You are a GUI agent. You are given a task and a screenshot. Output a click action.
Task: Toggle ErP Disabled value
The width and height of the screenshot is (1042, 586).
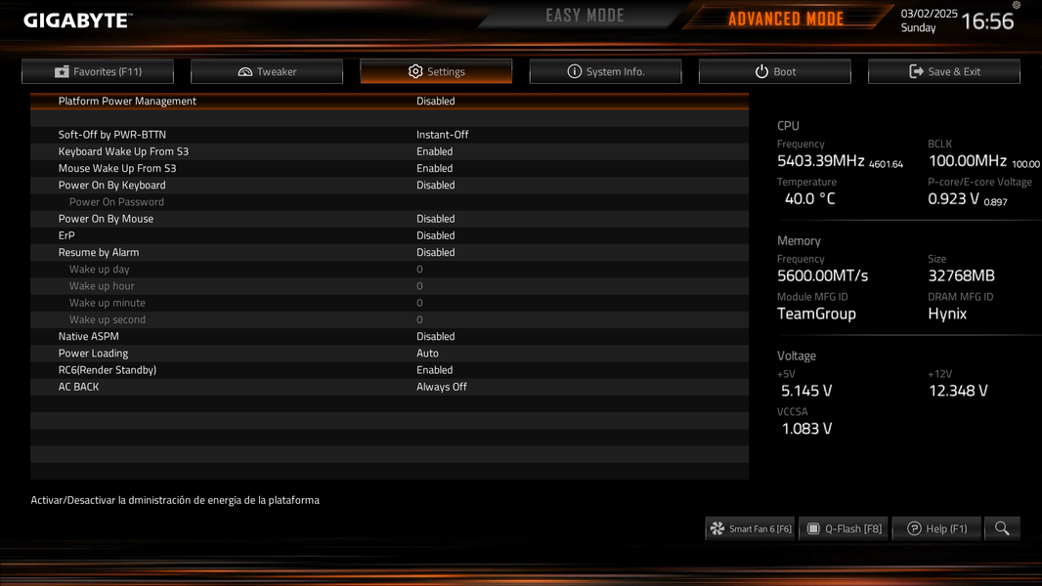coord(436,235)
